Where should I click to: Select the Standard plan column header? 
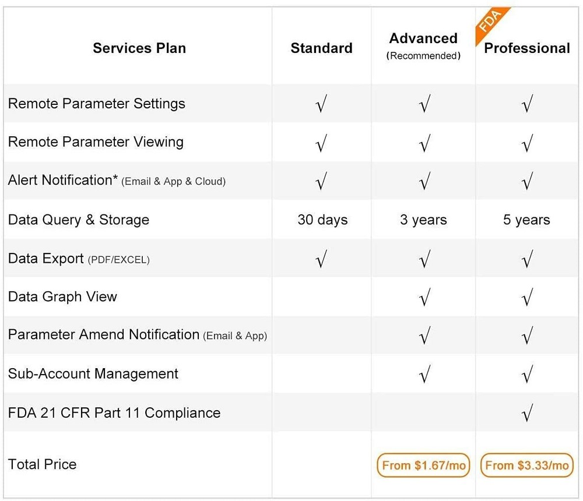[x=321, y=48]
